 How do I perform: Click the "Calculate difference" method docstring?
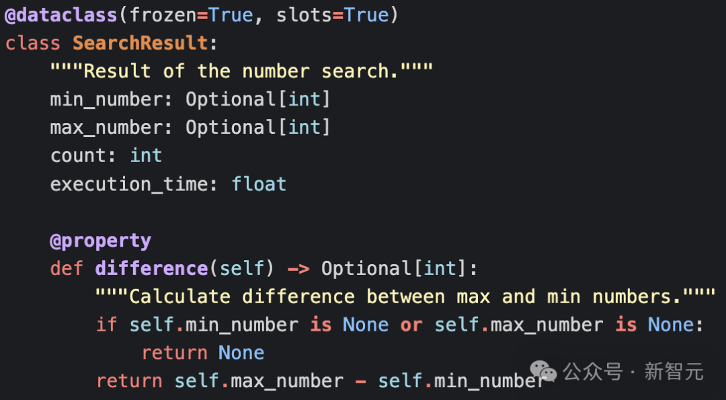coord(405,296)
